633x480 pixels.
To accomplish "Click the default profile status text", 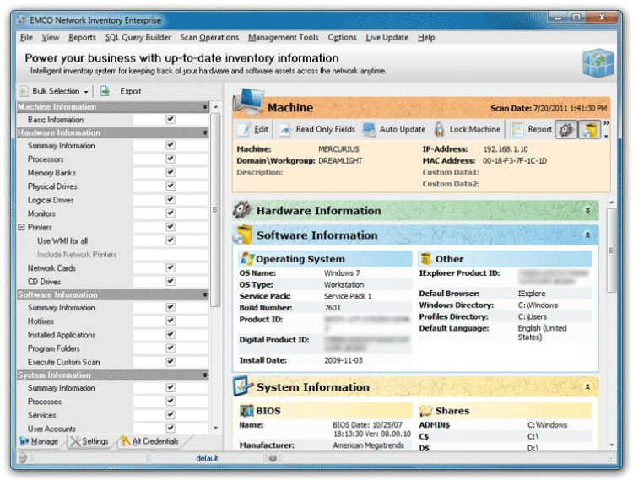I will point(207,458).
